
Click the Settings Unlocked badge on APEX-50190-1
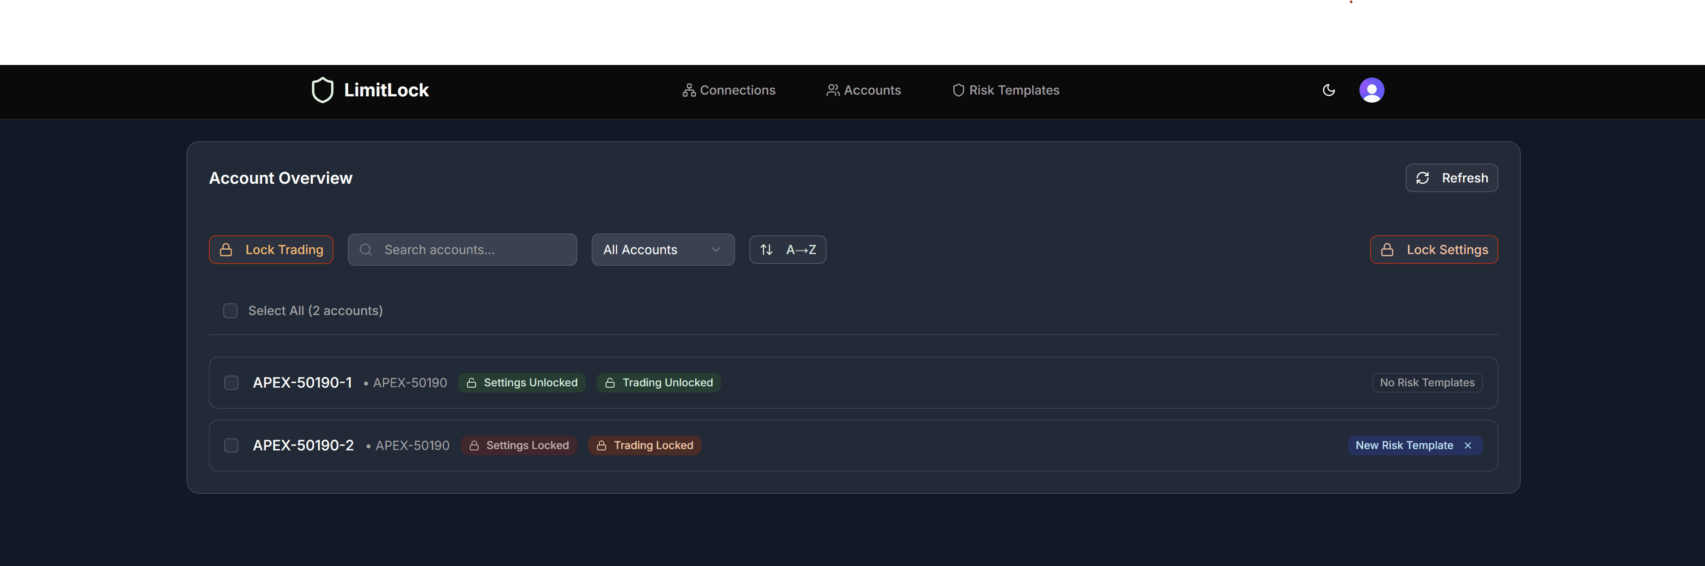tap(522, 383)
